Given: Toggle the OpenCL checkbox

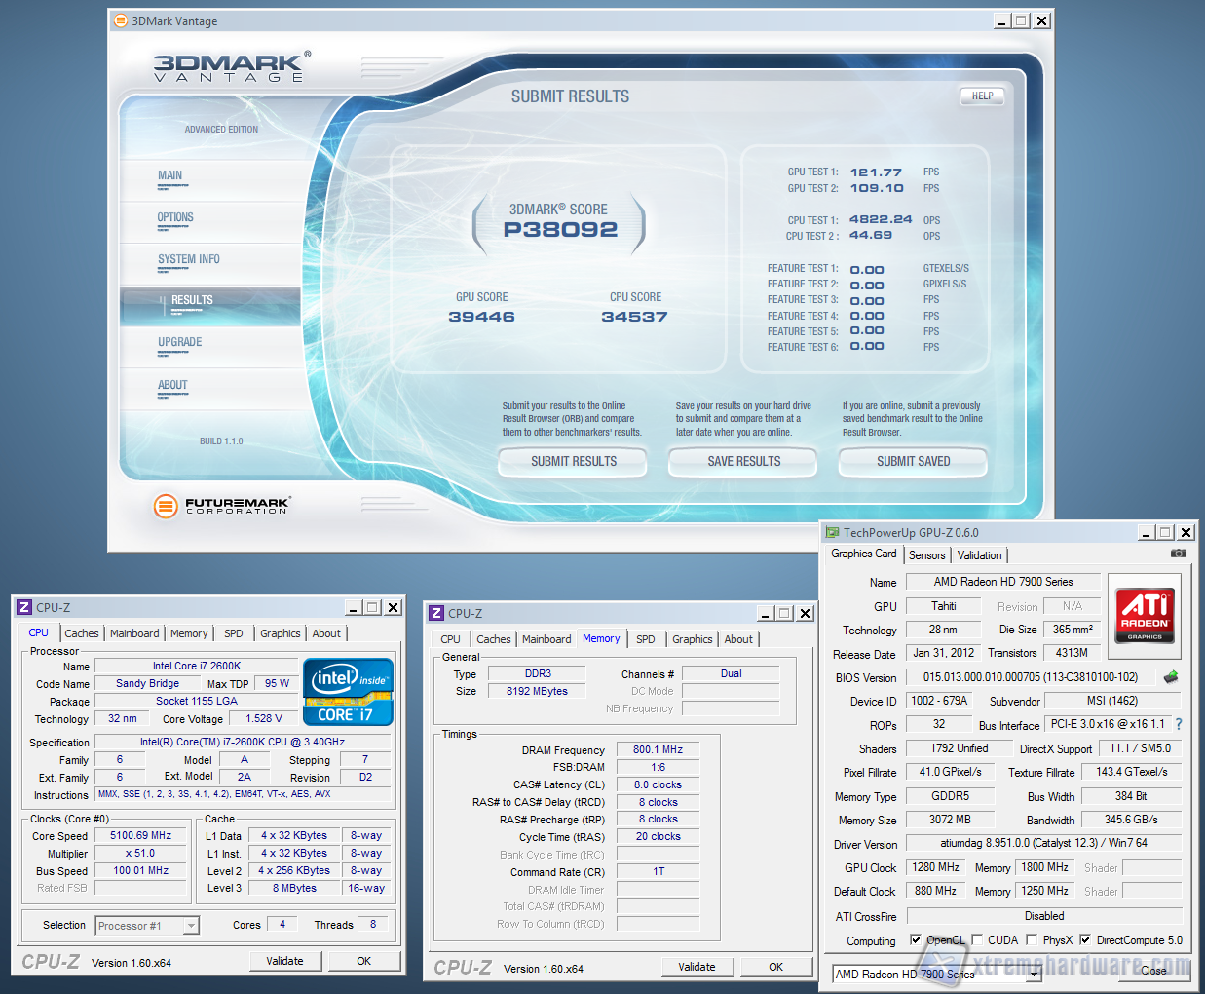Looking at the screenshot, I should point(916,940).
